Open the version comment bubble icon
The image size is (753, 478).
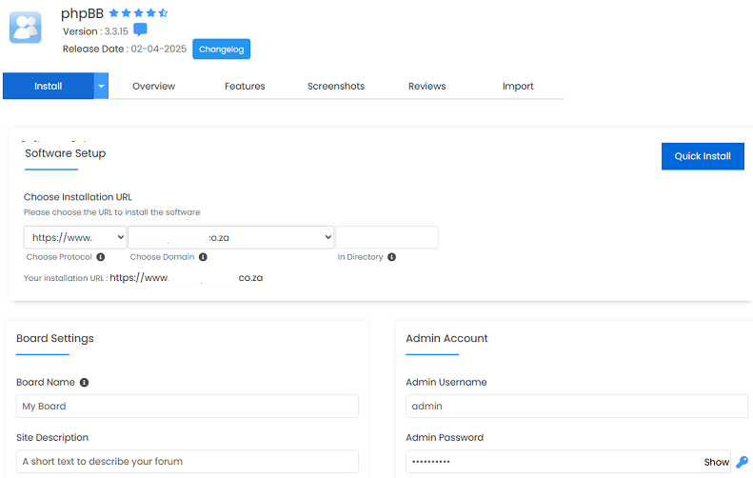tap(140, 30)
